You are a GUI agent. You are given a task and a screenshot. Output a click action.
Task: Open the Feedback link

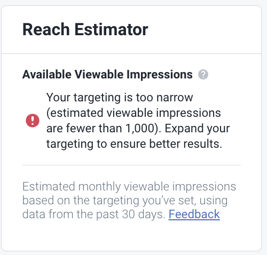click(x=194, y=214)
